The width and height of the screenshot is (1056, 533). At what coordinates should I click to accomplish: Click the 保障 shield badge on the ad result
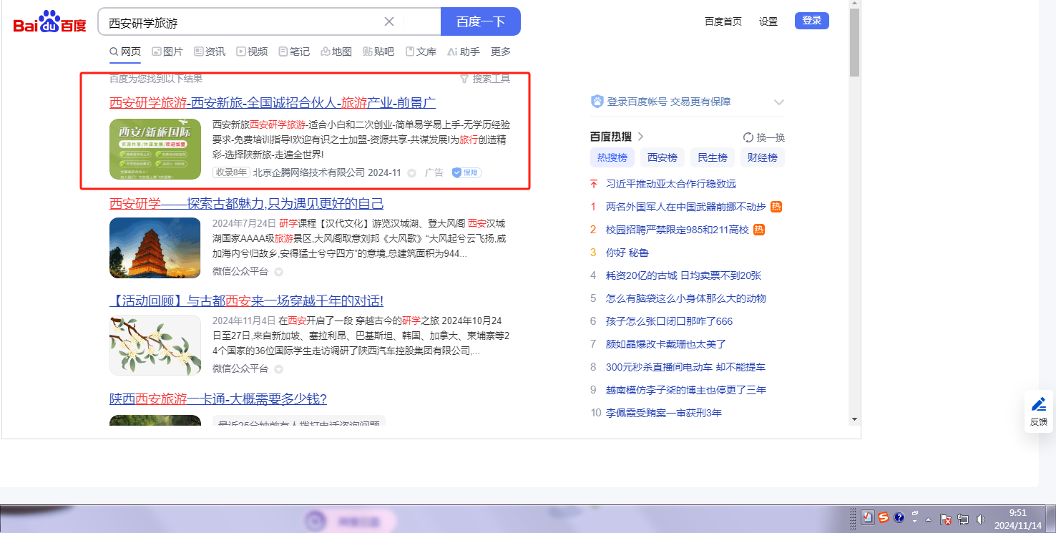click(466, 172)
